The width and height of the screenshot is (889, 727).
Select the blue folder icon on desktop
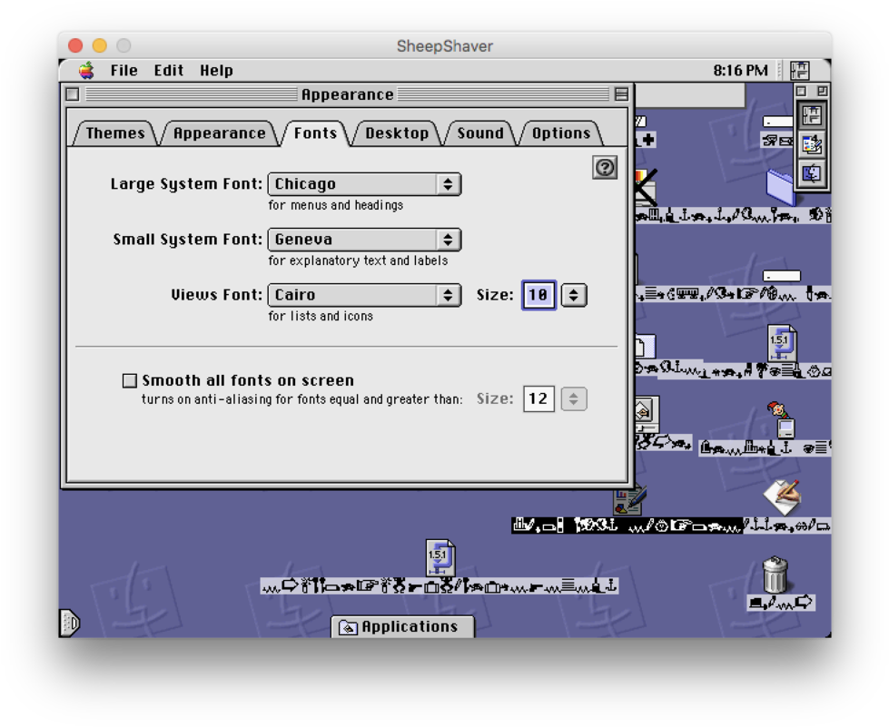click(x=779, y=187)
